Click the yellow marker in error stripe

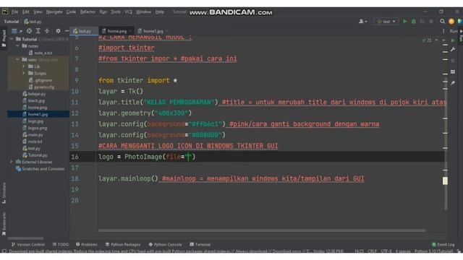coord(445,181)
